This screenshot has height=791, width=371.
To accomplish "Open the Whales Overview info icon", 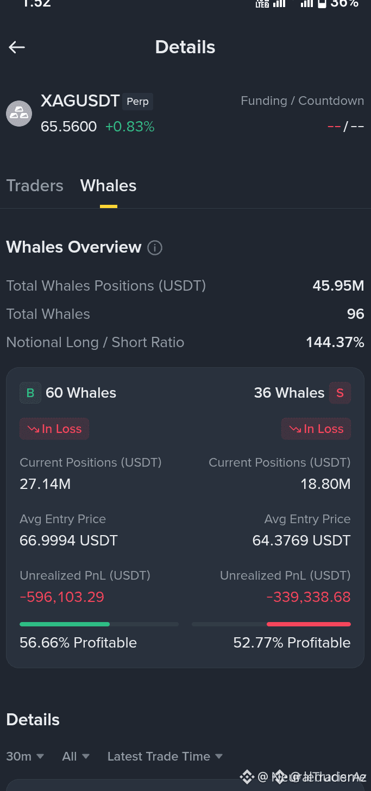I will pos(155,248).
